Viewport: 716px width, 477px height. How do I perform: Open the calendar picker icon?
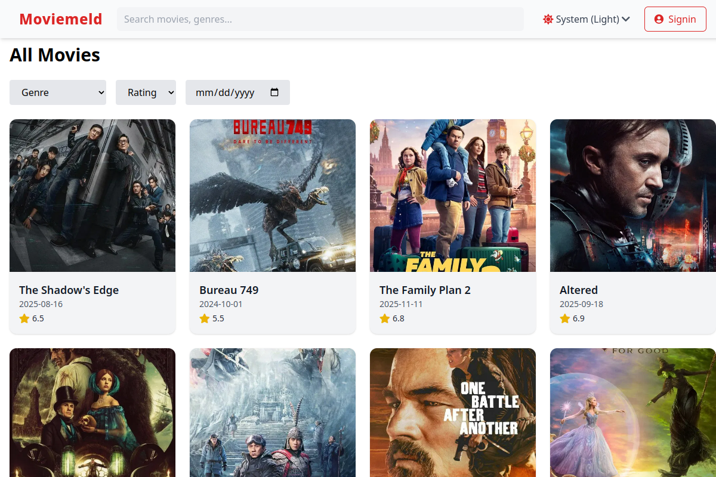pos(274,92)
